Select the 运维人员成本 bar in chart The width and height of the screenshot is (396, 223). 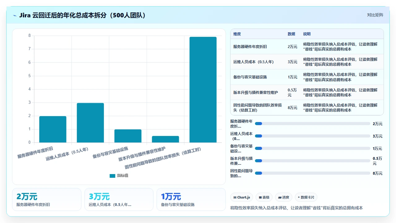90,123
